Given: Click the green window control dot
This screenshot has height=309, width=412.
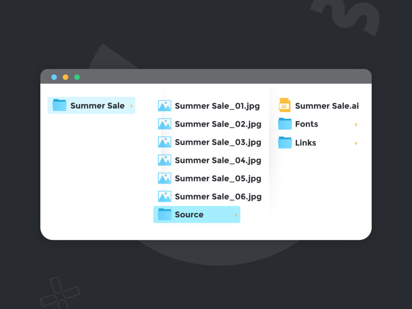Looking at the screenshot, I should [x=77, y=77].
